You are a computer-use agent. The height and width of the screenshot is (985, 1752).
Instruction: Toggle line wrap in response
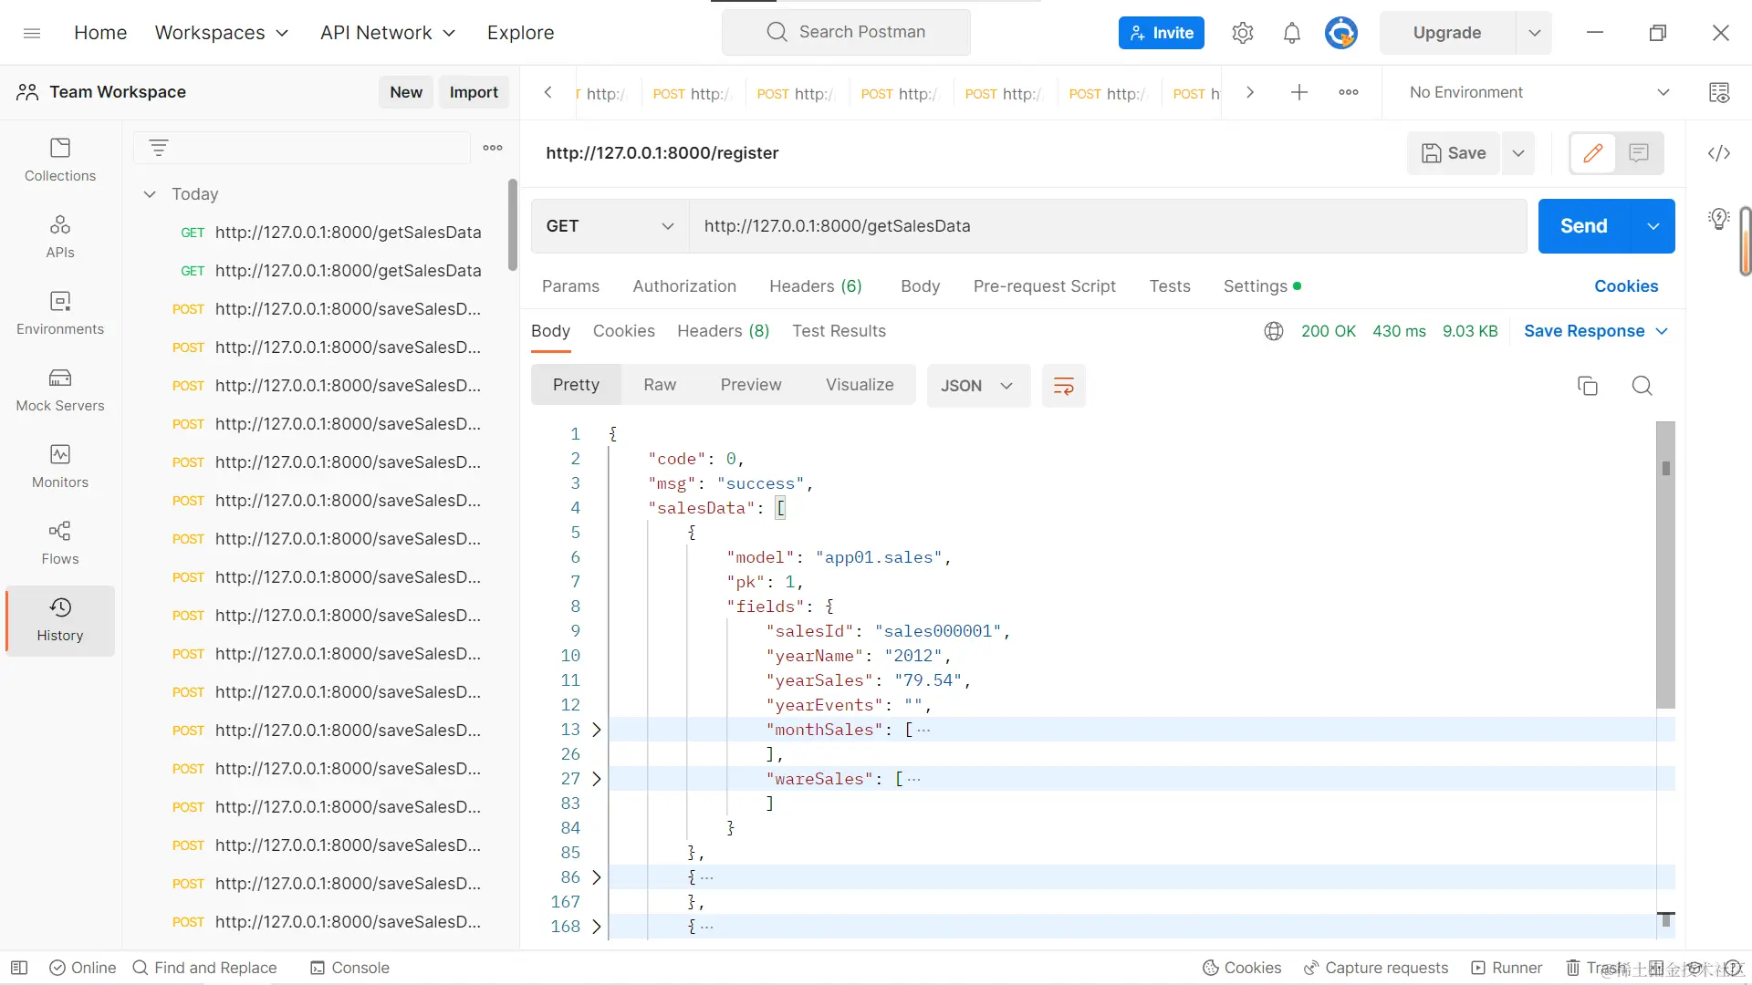(1064, 386)
